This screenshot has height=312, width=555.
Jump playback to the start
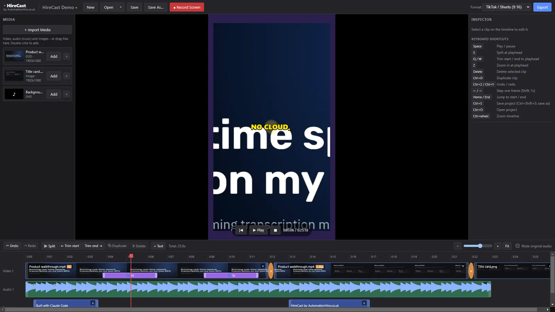241,230
